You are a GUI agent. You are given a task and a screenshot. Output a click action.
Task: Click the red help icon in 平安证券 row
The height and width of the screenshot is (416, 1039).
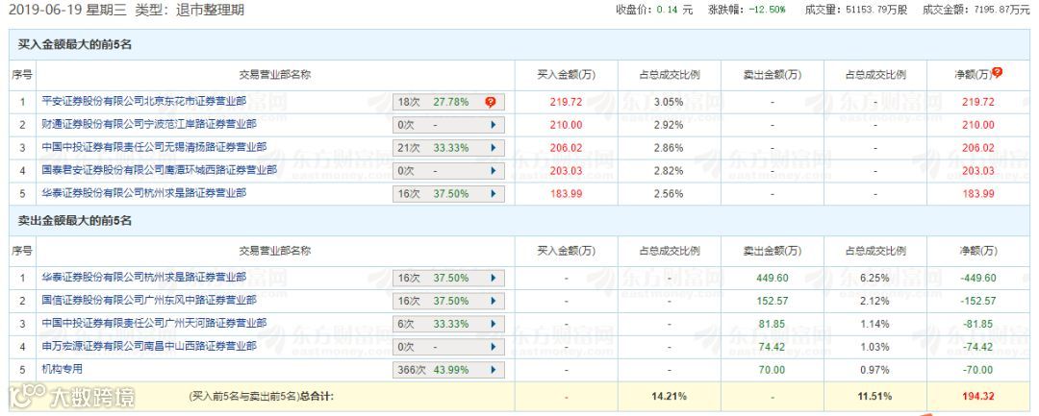point(491,102)
